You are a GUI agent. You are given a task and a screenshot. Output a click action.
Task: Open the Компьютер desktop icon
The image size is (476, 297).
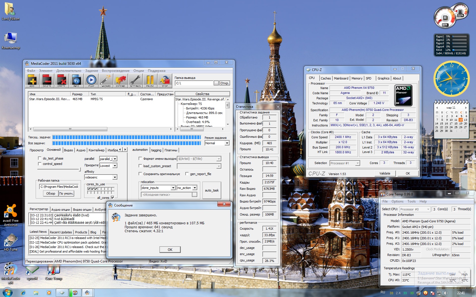click(11, 40)
